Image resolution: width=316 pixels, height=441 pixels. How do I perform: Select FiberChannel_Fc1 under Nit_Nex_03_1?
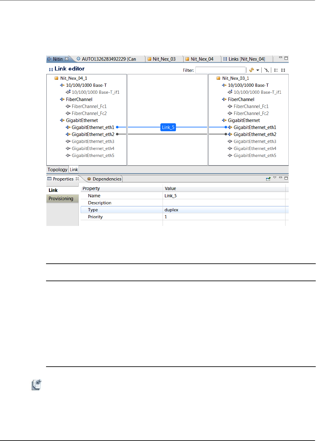pos(251,106)
